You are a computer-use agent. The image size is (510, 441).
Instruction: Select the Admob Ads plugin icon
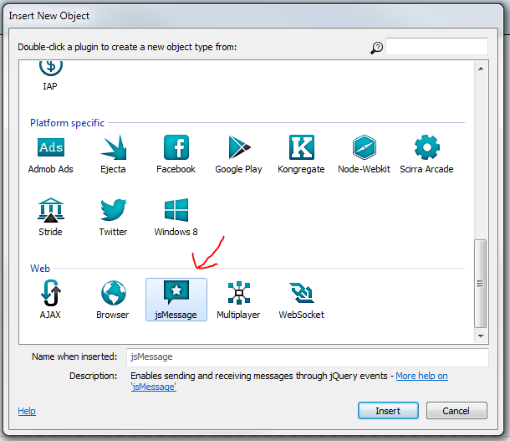51,148
